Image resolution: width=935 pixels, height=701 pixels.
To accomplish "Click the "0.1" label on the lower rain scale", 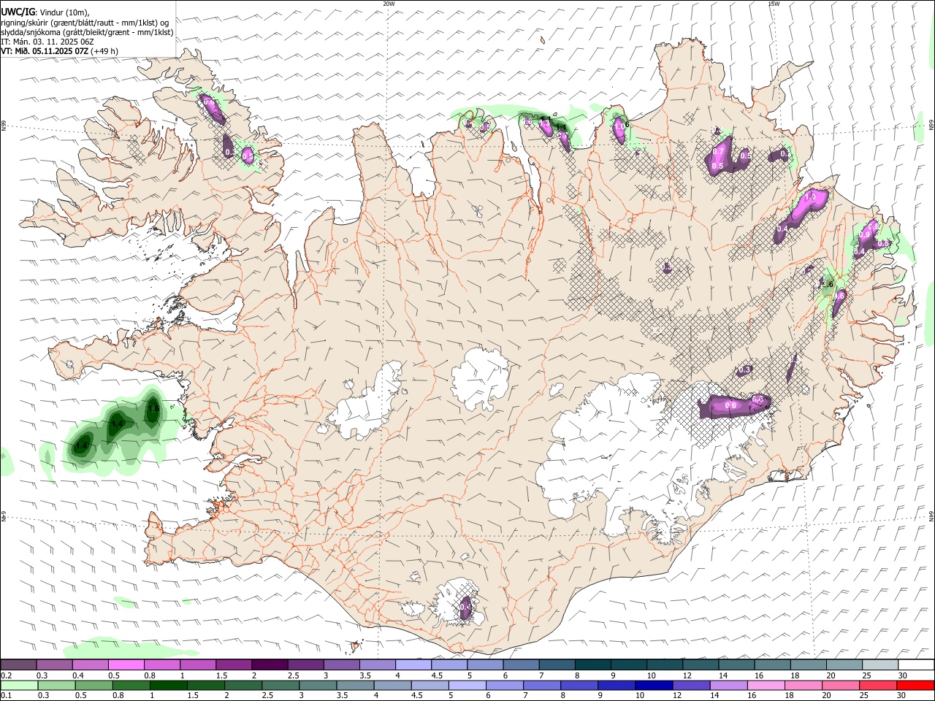I will pyautogui.click(x=7, y=695).
